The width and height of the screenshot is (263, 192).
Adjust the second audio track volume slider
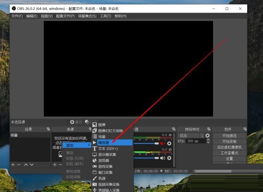(x=146, y=158)
